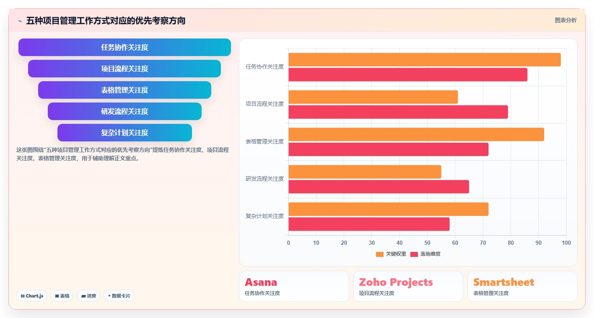Screen dimensions: 594x318
Task: Click 项目流程关注度 subtitle under Zoho Projects
Action: click(x=377, y=293)
